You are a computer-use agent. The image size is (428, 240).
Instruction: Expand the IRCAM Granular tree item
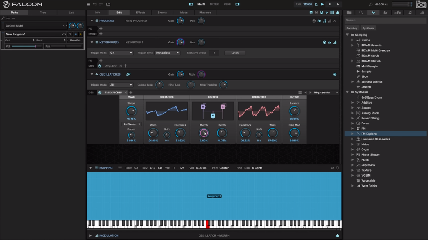click(352, 45)
